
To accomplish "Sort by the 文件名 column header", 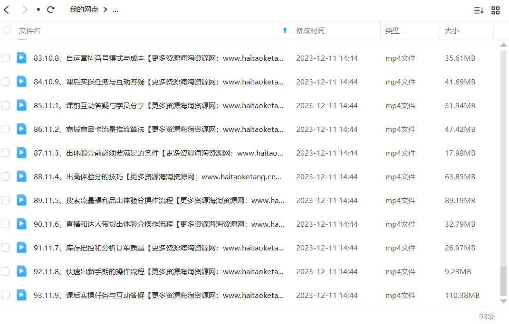I will point(29,30).
